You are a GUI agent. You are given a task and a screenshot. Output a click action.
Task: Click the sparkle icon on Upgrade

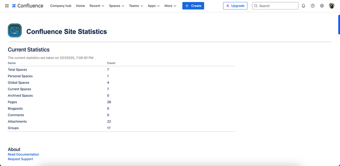tap(228, 6)
